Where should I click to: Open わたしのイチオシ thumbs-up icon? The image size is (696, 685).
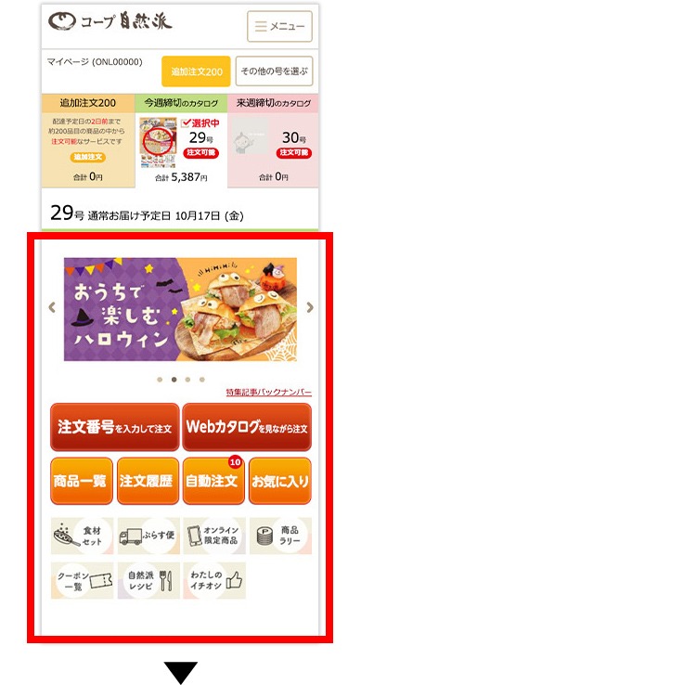(x=214, y=581)
